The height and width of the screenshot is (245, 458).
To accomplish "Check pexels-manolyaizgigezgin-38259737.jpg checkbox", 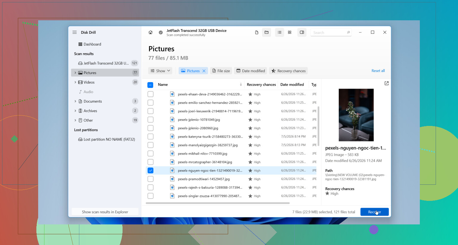I will pos(151,145).
